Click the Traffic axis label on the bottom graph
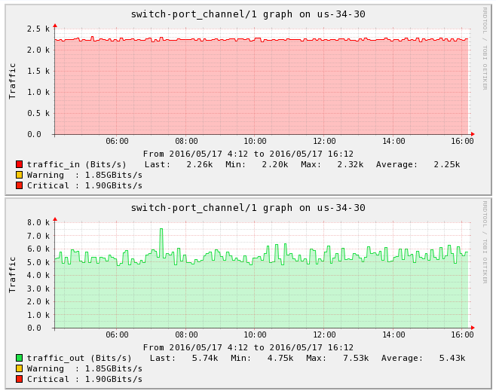The width and height of the screenshot is (496, 391). click(x=13, y=274)
